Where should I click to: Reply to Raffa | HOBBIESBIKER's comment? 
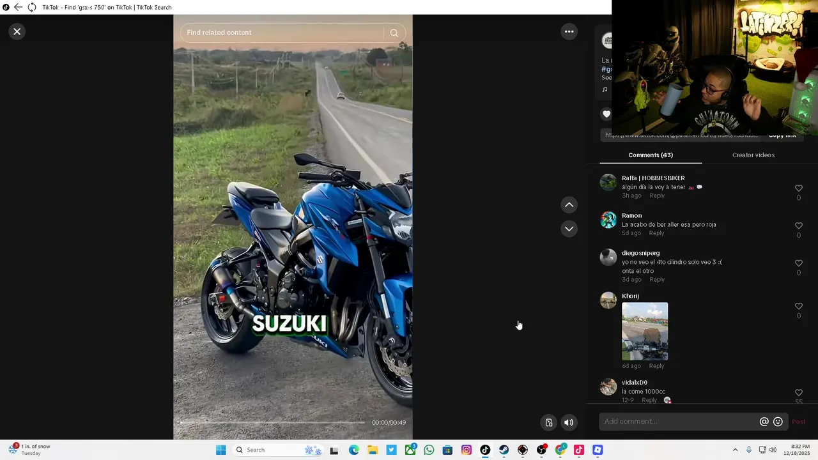point(657,195)
